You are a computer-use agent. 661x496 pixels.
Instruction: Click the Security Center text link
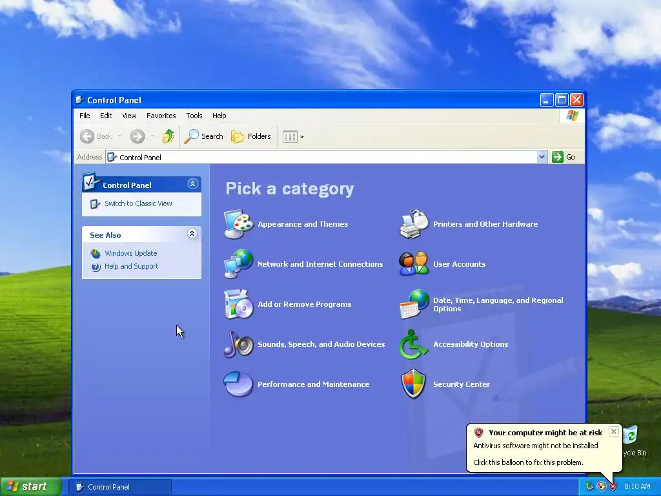click(x=462, y=384)
